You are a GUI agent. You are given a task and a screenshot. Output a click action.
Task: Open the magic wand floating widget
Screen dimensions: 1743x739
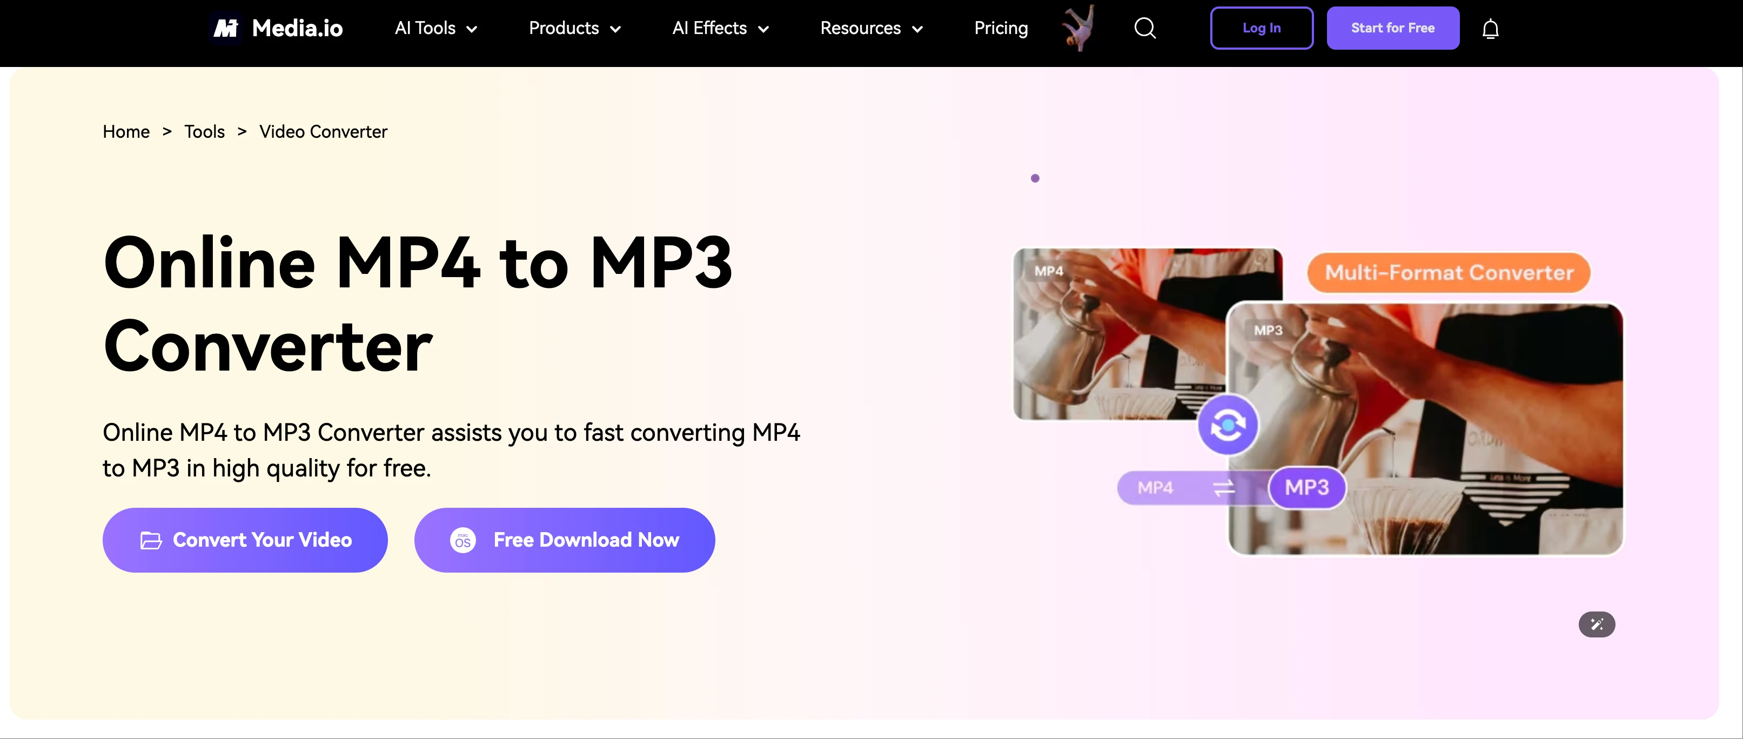pyautogui.click(x=1597, y=624)
